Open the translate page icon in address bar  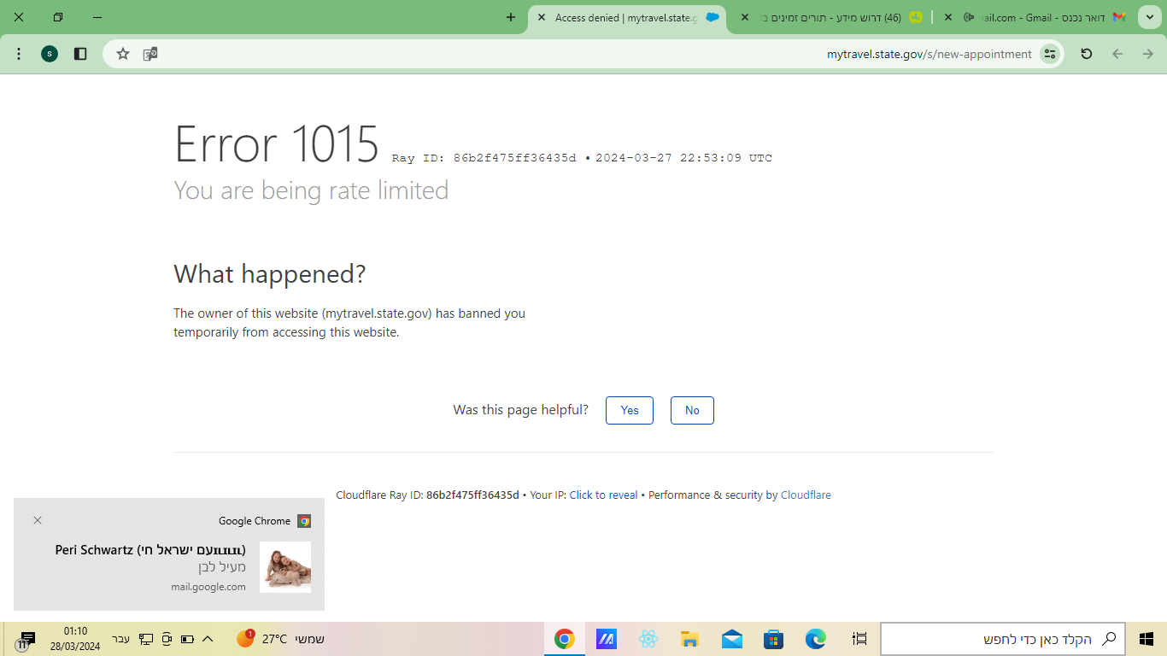(150, 54)
